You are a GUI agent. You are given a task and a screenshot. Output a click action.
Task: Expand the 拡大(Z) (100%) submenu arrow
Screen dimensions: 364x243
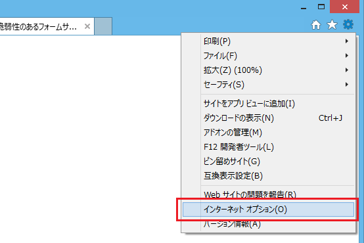[x=347, y=70]
